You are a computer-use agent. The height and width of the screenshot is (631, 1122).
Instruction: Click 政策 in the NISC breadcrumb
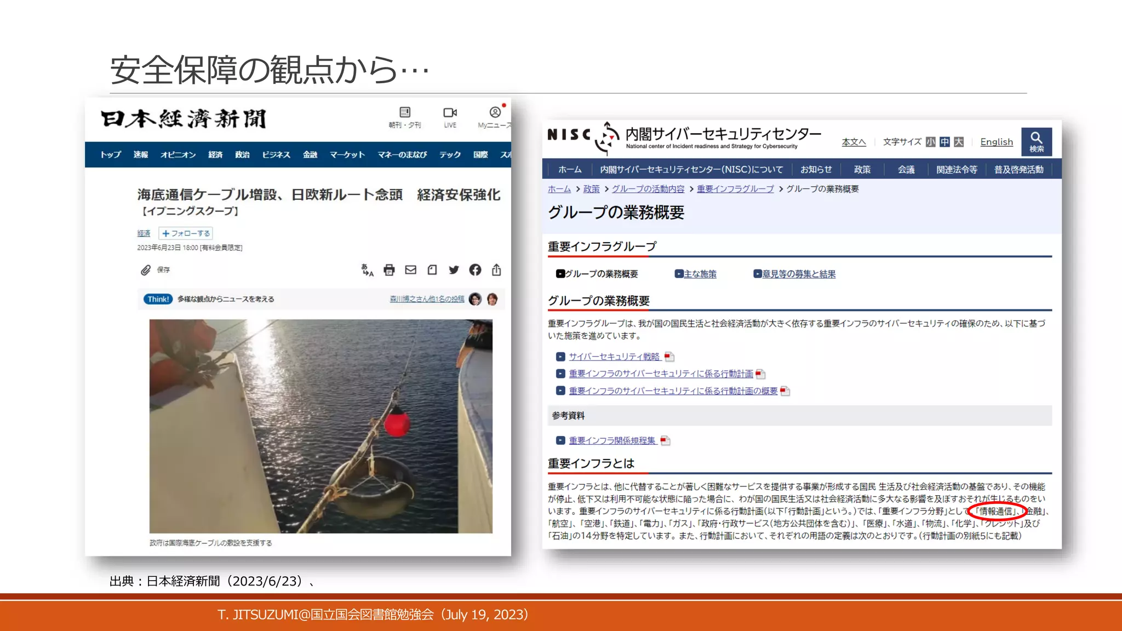[591, 189]
